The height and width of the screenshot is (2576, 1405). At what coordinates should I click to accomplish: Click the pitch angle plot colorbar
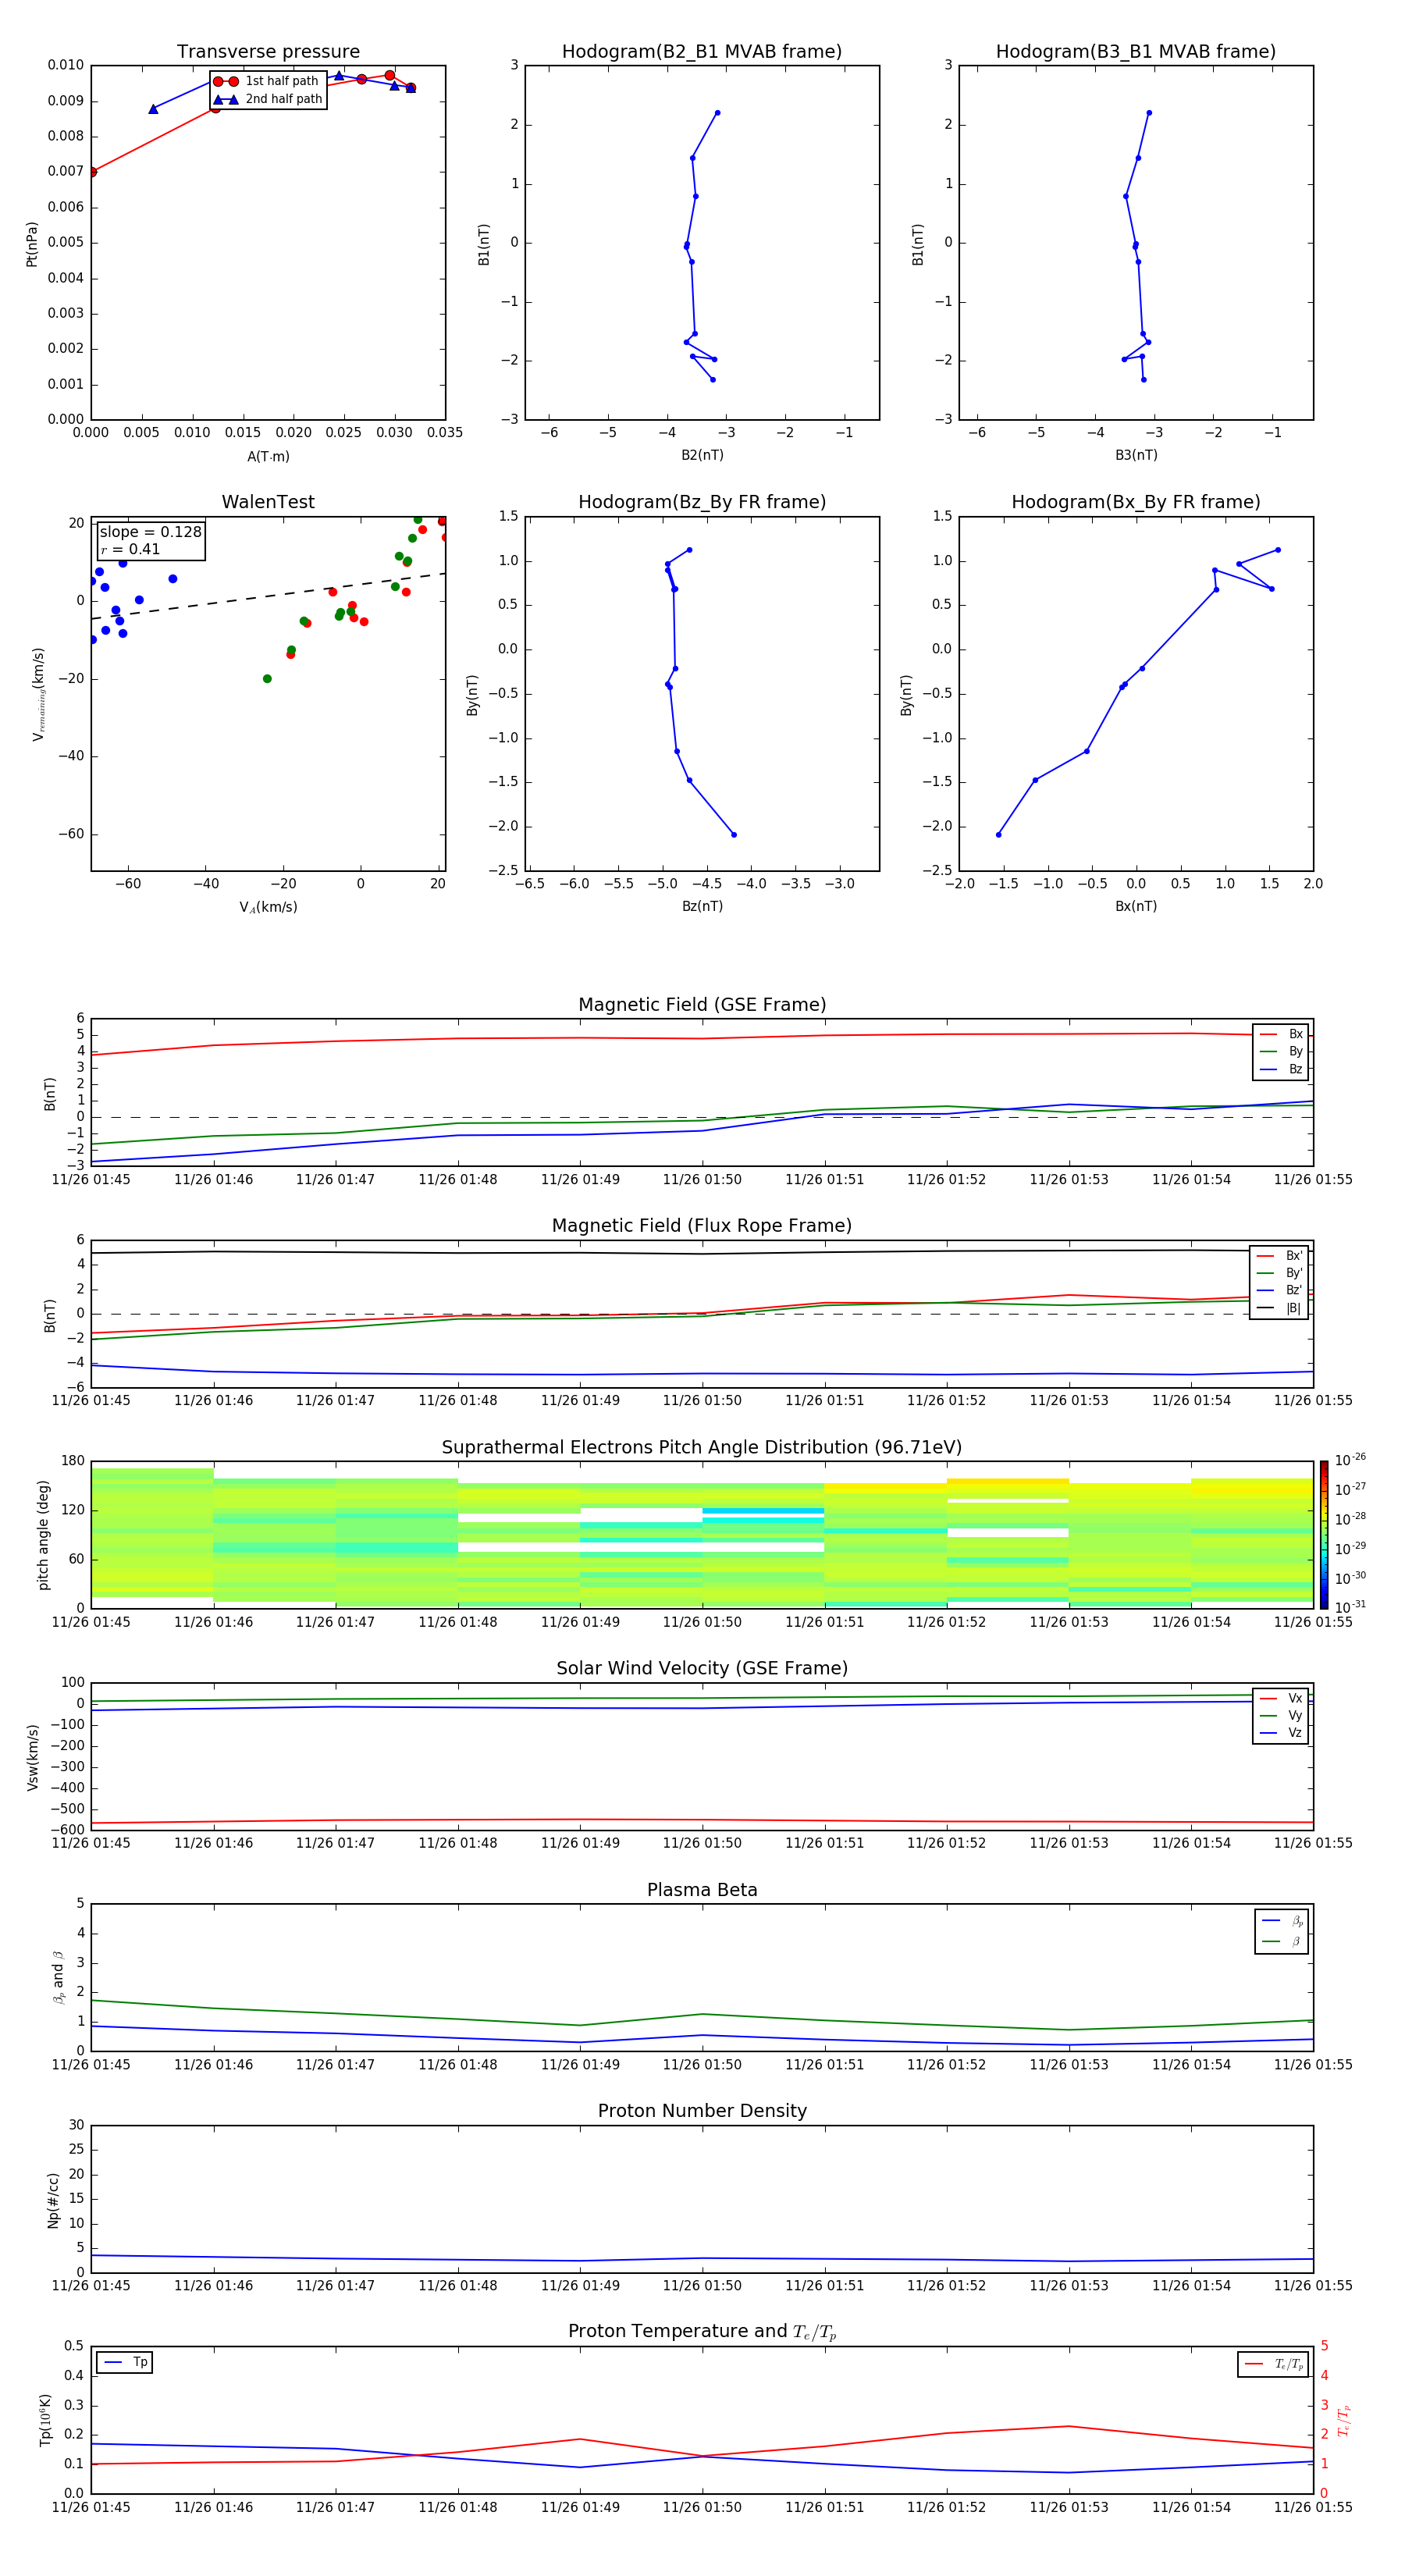(x=1323, y=1535)
